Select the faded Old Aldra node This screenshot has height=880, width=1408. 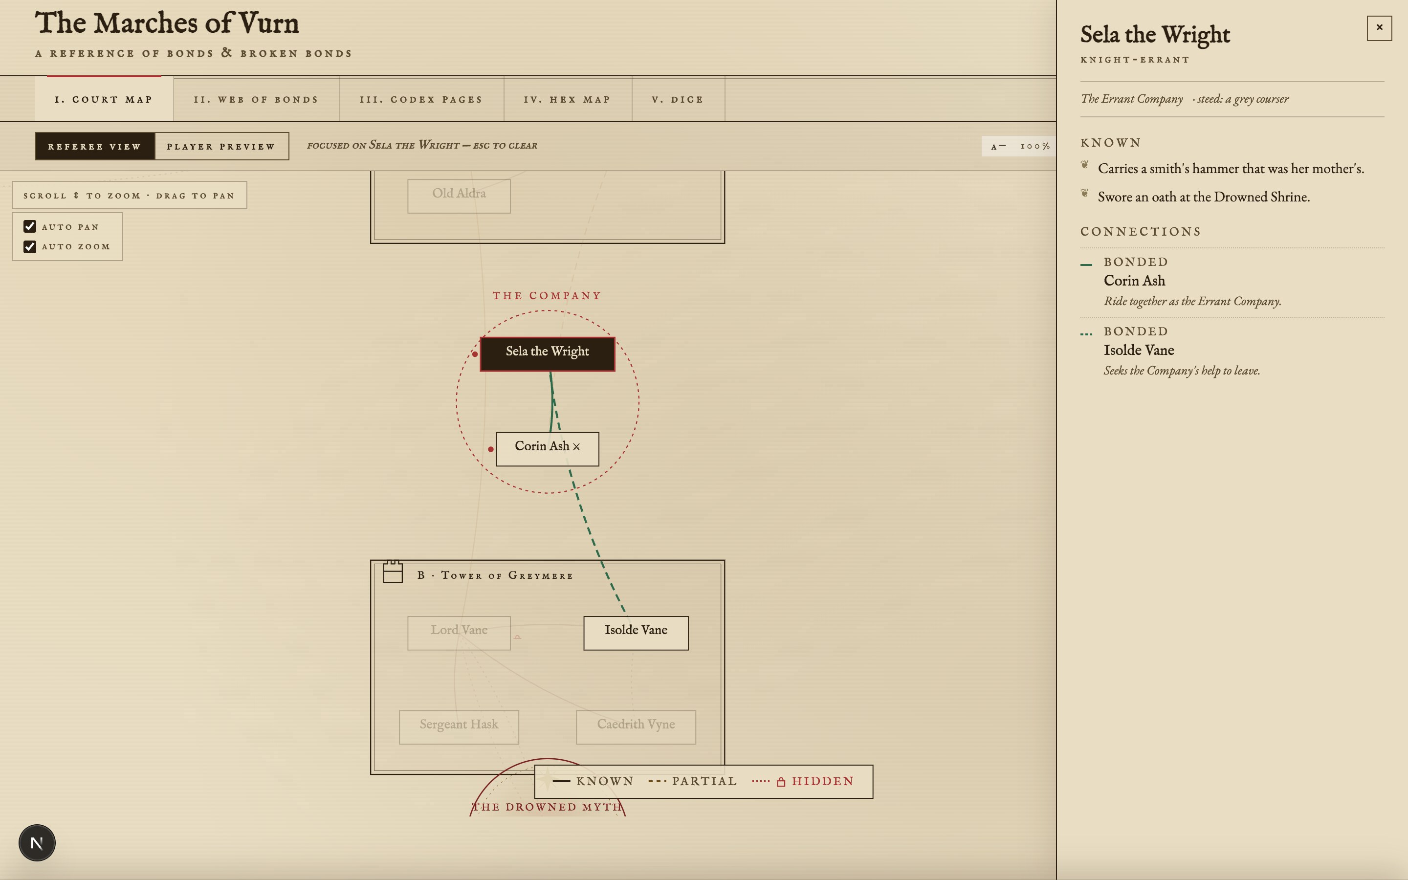tap(459, 196)
